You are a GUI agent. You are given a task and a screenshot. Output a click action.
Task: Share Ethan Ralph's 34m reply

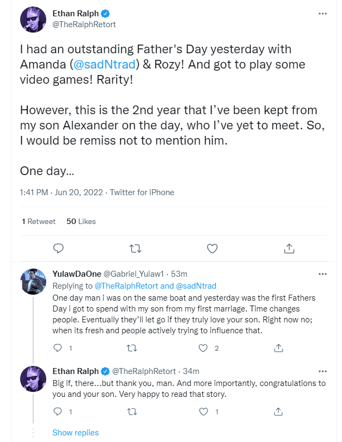[278, 412]
